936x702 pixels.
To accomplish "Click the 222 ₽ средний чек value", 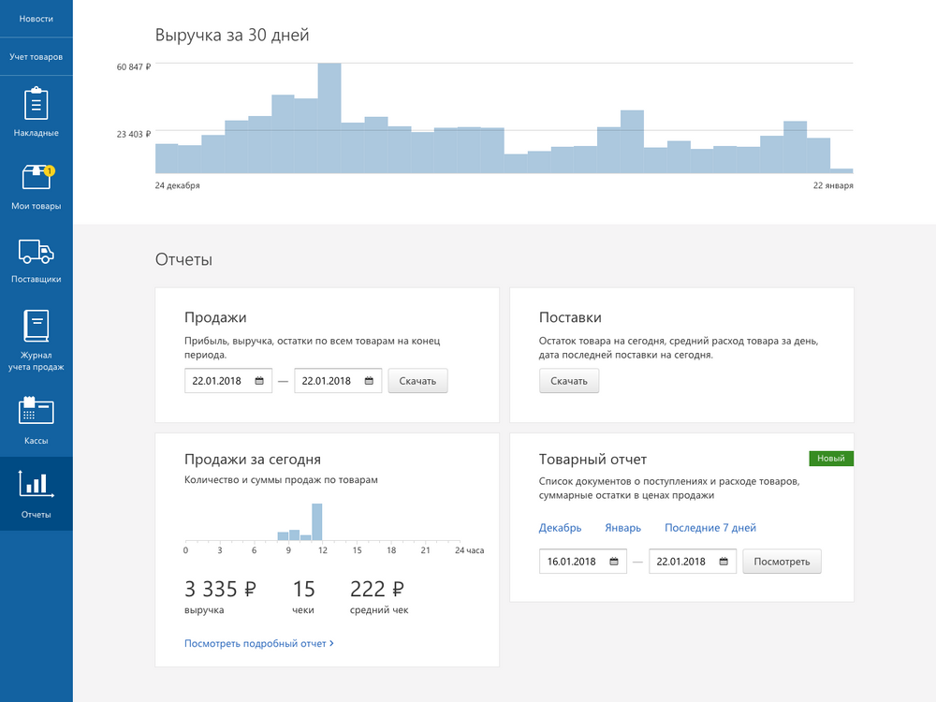I will point(377,589).
